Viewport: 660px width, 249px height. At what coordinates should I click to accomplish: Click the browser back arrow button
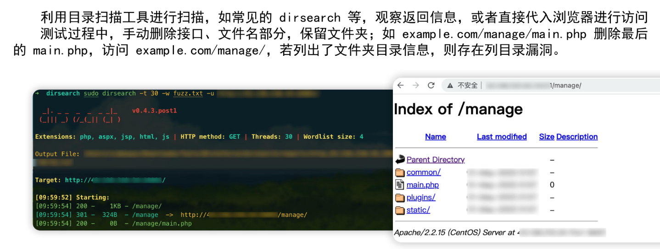pyautogui.click(x=401, y=86)
